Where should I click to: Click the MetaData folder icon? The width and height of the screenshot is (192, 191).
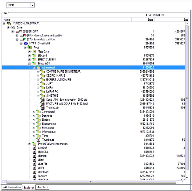click(34, 52)
